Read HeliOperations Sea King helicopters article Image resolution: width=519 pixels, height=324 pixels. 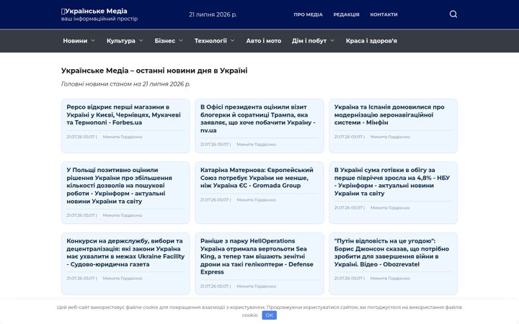click(257, 256)
